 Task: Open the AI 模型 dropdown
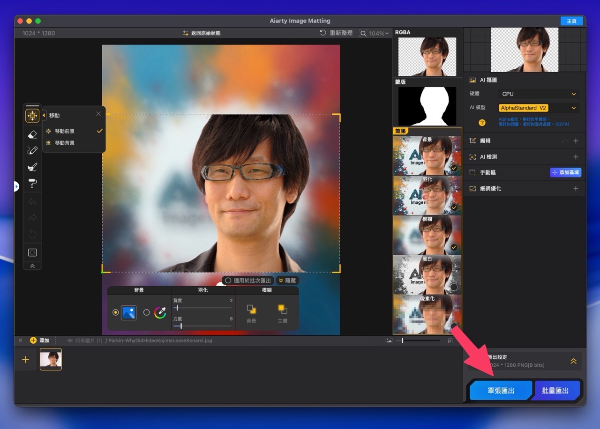pos(538,108)
